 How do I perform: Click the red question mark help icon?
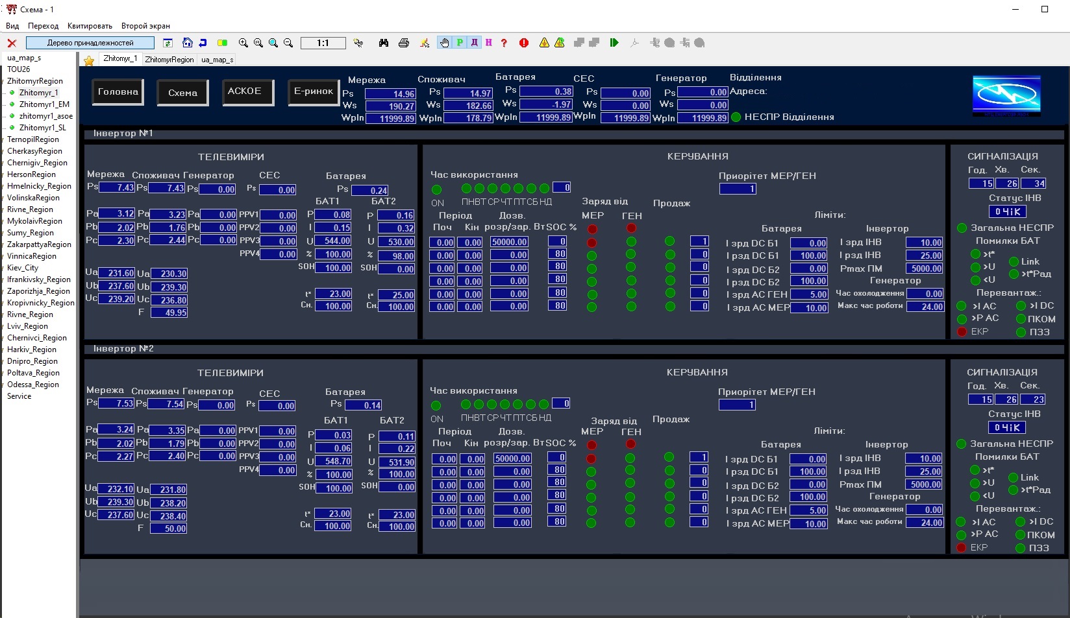tap(504, 43)
